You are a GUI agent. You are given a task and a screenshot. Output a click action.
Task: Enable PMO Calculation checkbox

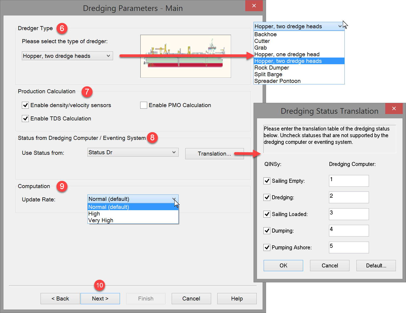coord(144,105)
